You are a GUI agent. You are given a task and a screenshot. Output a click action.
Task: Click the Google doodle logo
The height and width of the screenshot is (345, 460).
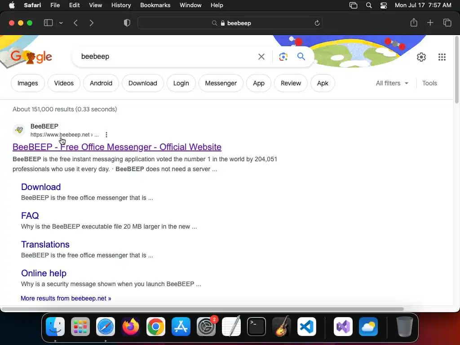[31, 57]
